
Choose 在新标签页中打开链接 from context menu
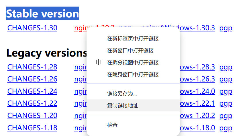point(133,39)
